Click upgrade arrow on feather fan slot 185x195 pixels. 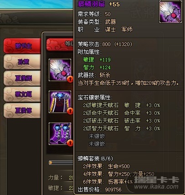(x=70, y=79)
